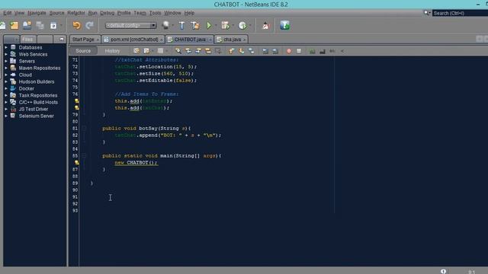488x274 pixels.
Task: Expand the Hudson Builders node
Action: (6, 81)
